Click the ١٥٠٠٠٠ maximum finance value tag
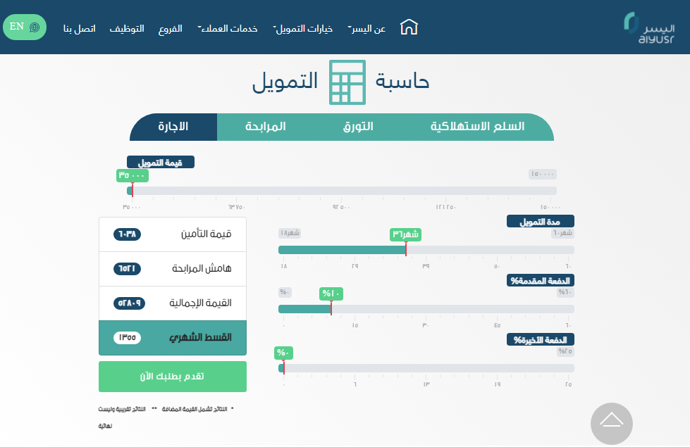 [x=543, y=174]
